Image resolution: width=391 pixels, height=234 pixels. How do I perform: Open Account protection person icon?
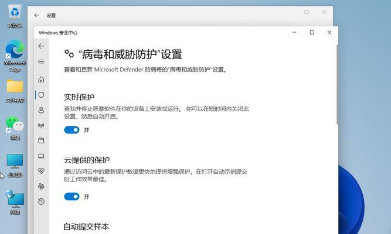pyautogui.click(x=41, y=110)
